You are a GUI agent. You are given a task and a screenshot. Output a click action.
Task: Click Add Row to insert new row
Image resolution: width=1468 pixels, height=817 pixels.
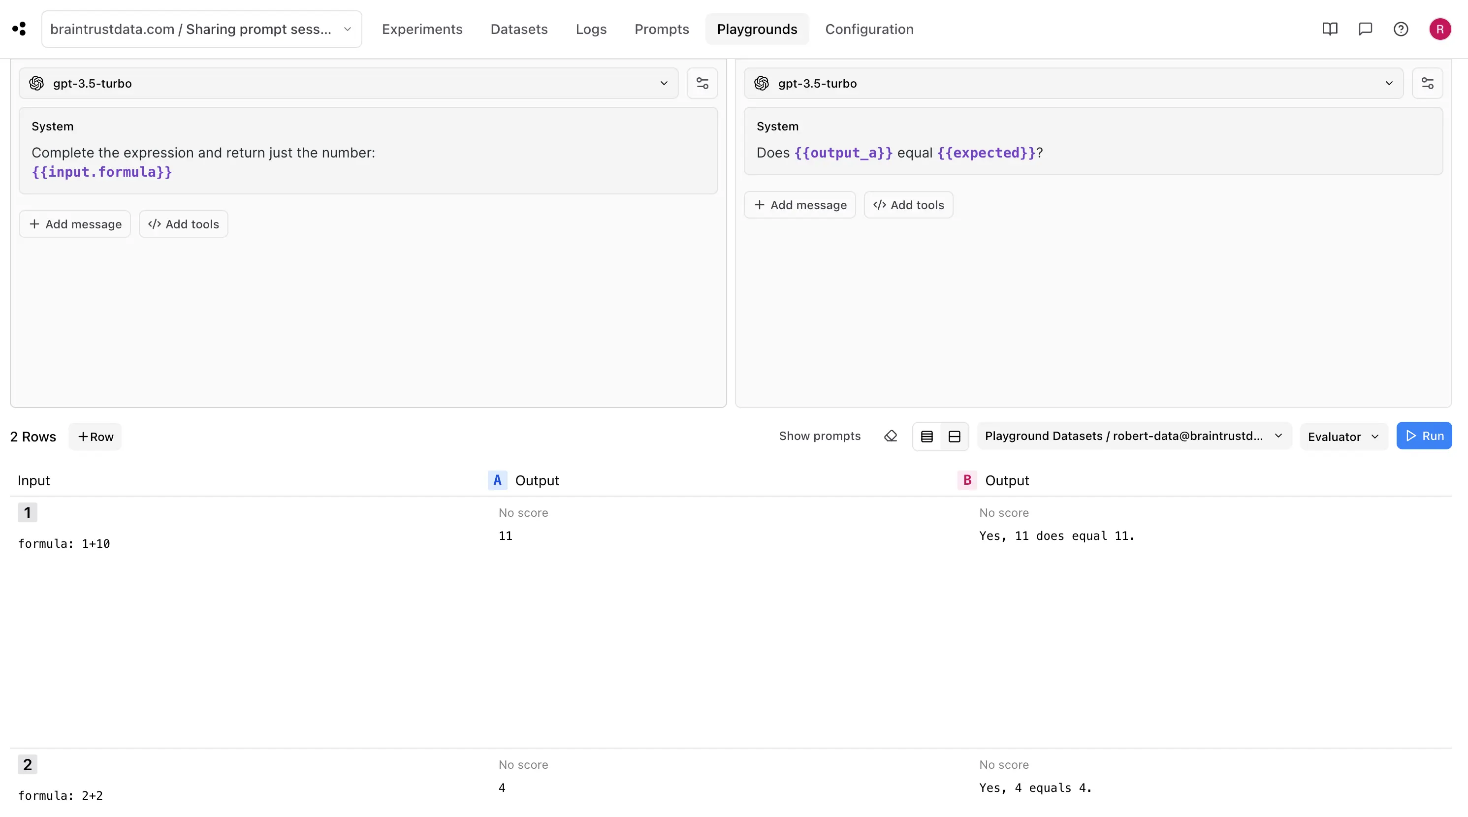[96, 436]
